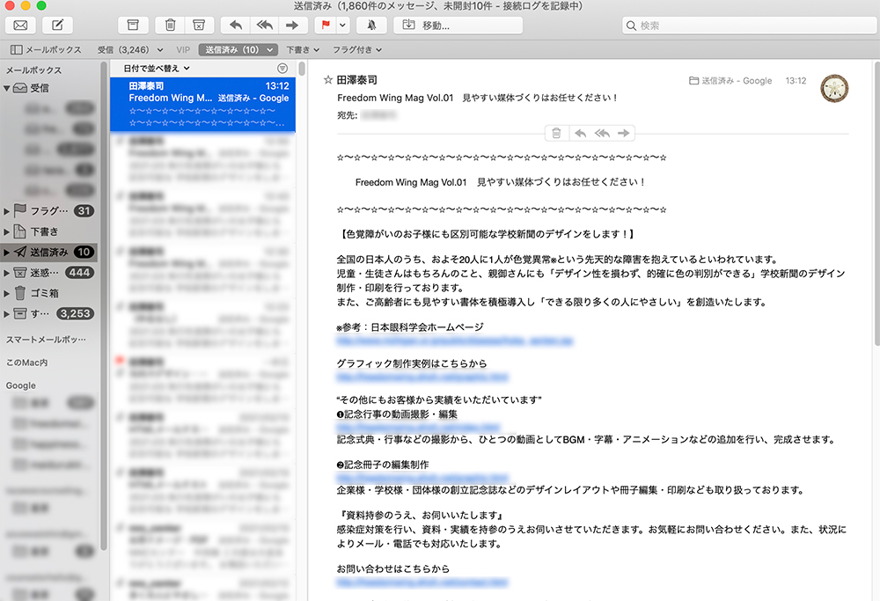Click sender avatar picture
The width and height of the screenshot is (880, 601).
(834, 88)
